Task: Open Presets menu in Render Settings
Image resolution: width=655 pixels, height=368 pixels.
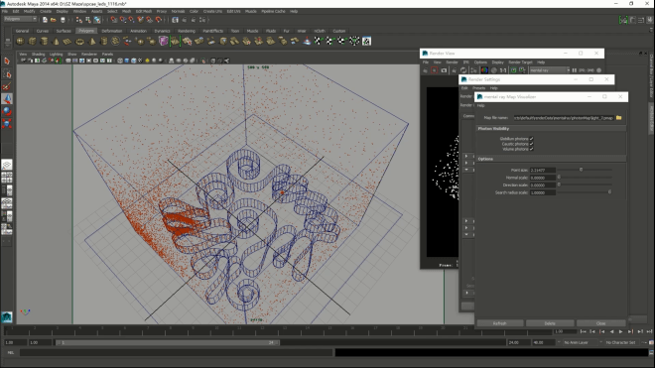Action: pos(478,88)
